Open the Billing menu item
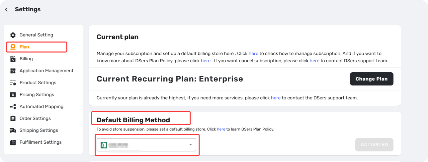Image resolution: width=428 pixels, height=162 pixels. pos(26,59)
